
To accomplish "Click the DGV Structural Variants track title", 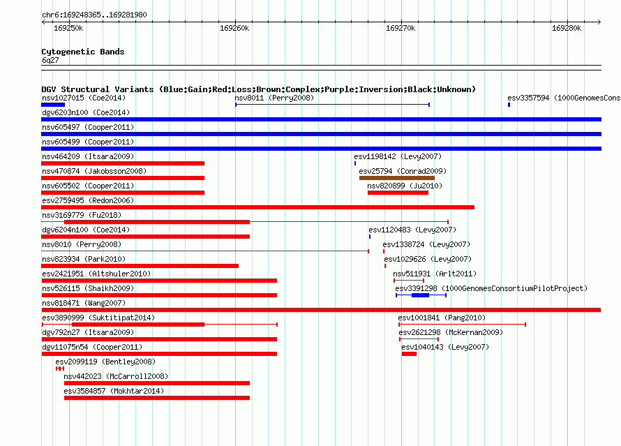I will click(258, 89).
